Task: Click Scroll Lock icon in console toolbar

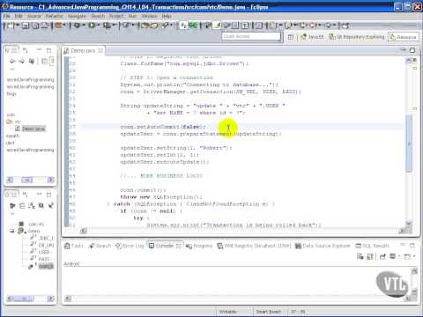Action: pos(370,257)
